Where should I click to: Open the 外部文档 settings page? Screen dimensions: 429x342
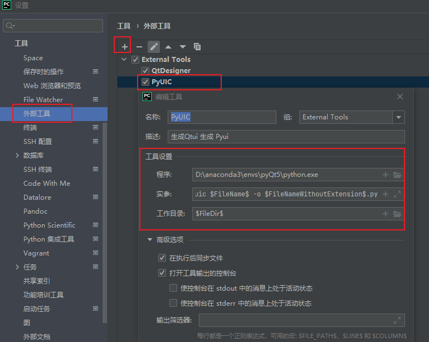click(37, 337)
